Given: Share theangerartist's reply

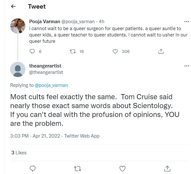Looking at the screenshot, I should click(x=167, y=168).
